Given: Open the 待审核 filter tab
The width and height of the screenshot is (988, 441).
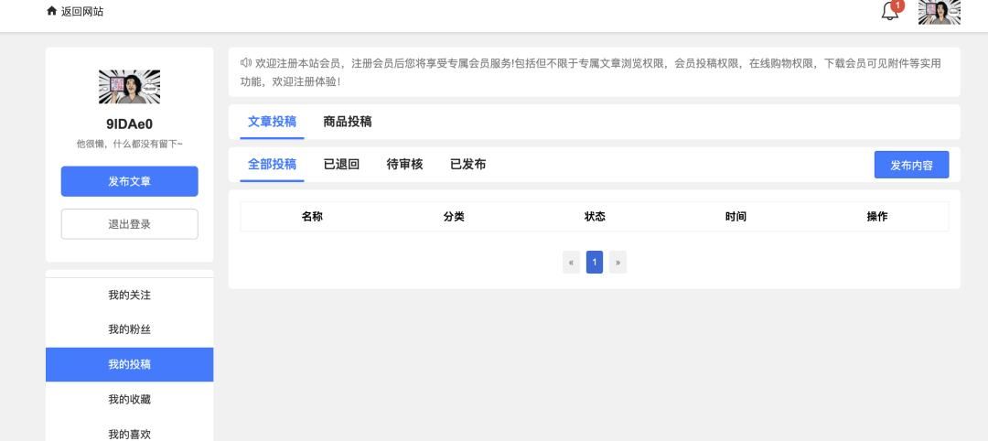Looking at the screenshot, I should [404, 165].
